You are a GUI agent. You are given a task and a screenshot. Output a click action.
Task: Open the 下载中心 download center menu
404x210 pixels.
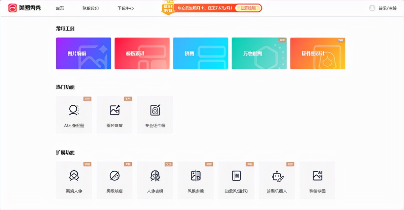(125, 8)
